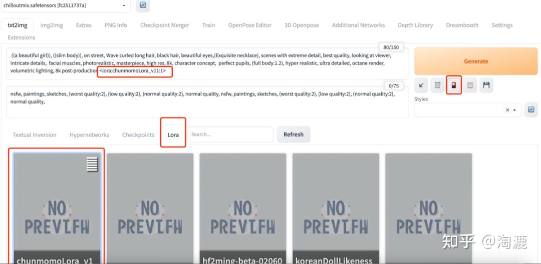Select the Textual Inversion tab
The width and height of the screenshot is (541, 264).
coord(35,134)
